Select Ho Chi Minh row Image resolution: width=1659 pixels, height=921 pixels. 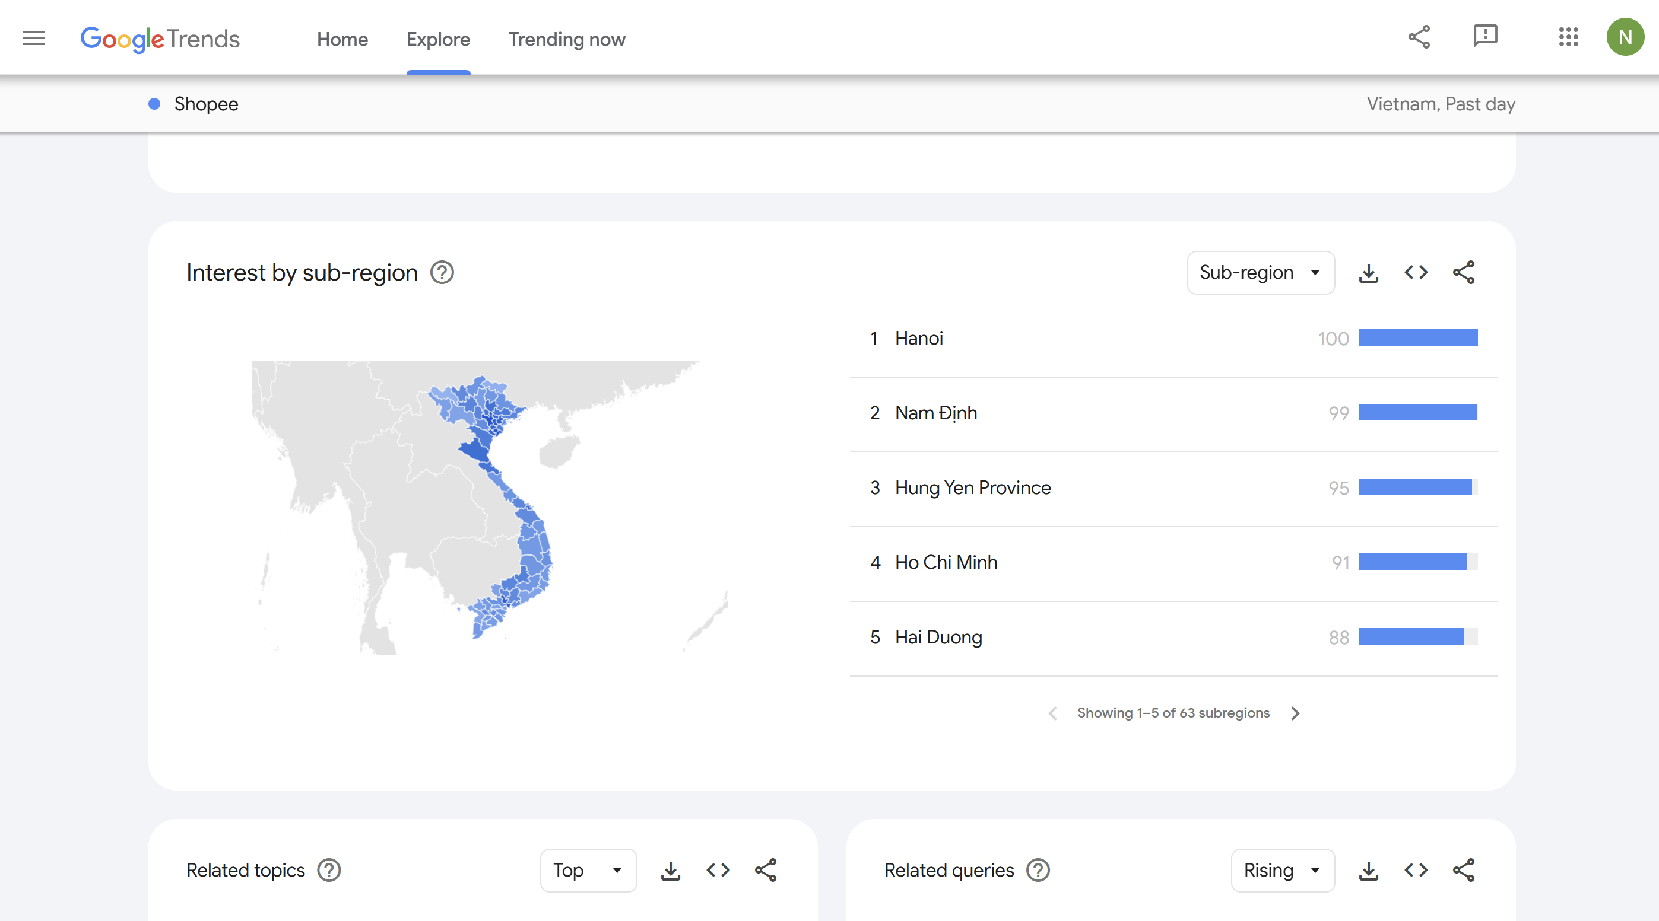[x=1173, y=563]
